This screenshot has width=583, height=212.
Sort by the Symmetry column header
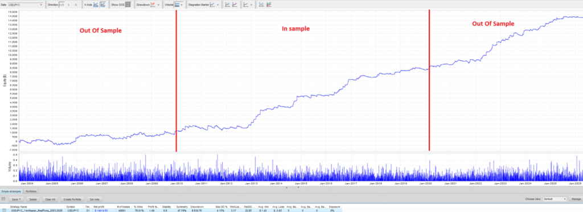(x=182, y=206)
